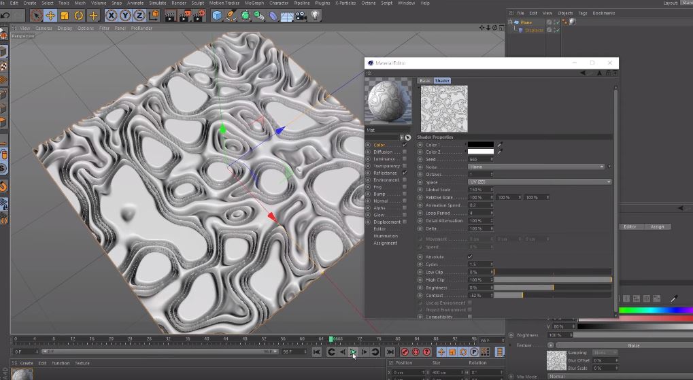Click the Undo arrow icon
The image size is (693, 380).
(x=5, y=16)
